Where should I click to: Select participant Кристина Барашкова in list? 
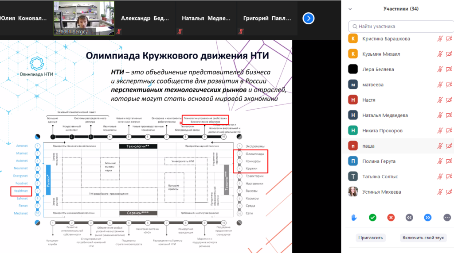pyautogui.click(x=399, y=38)
